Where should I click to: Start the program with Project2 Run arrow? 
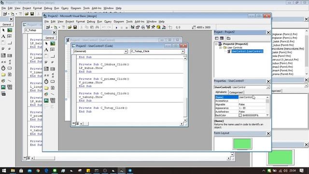tap(116, 28)
